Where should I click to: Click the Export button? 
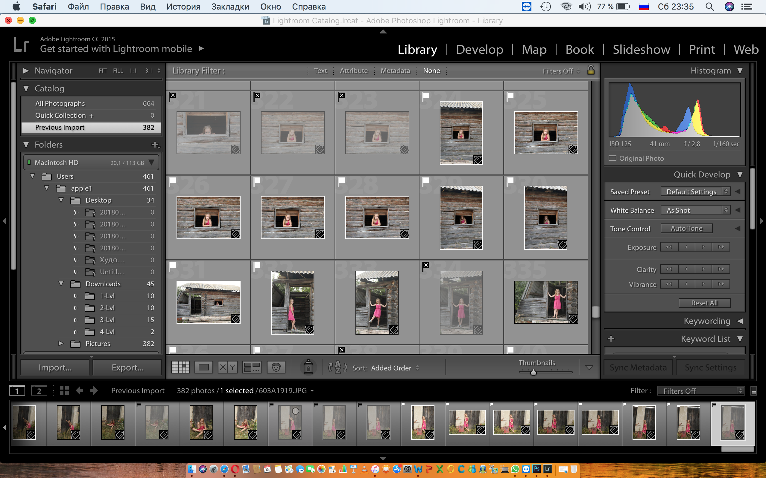click(x=127, y=367)
